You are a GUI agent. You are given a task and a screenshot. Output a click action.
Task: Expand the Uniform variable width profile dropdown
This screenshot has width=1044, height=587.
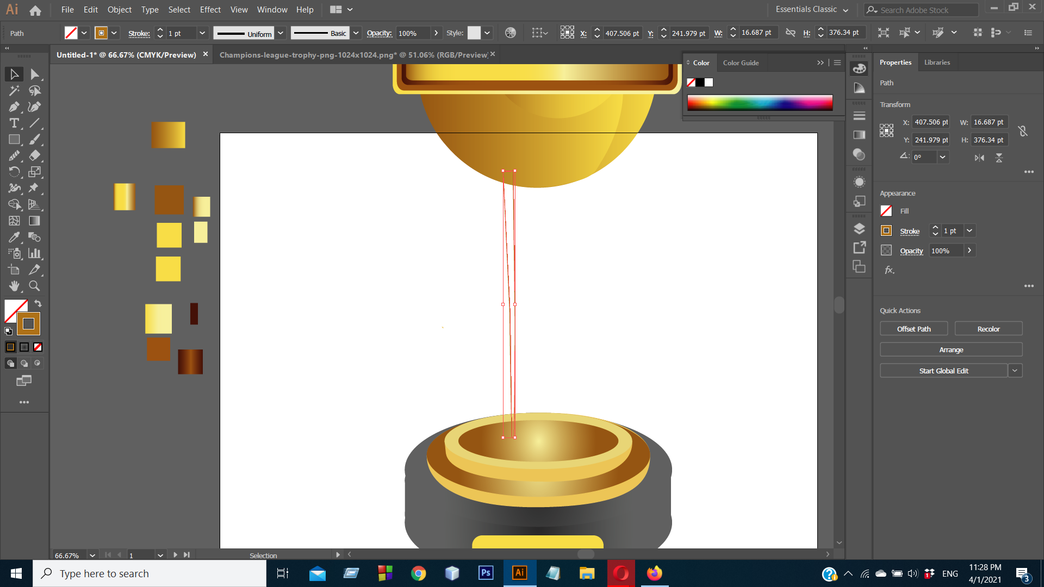pyautogui.click(x=281, y=33)
